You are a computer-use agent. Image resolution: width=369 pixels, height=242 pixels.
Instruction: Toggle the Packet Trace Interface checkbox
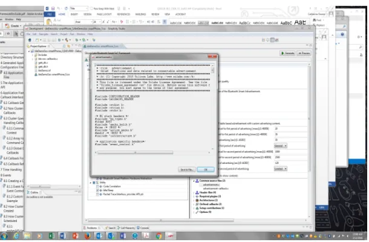pyautogui.click(x=97, y=194)
